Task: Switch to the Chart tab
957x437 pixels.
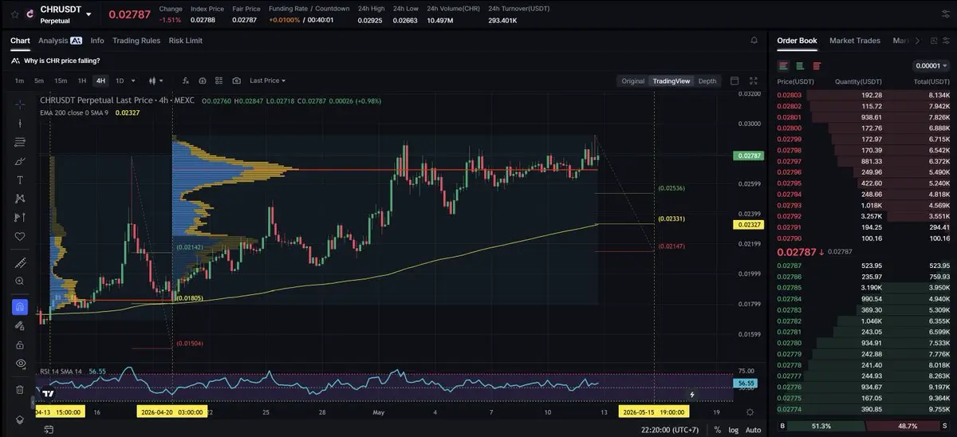Action: (x=20, y=40)
